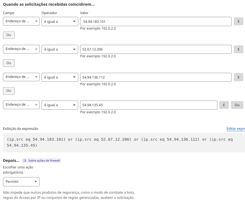
Task: Open the field dropdown in the 52.67.12.206 row
Action: click(x=21, y=49)
